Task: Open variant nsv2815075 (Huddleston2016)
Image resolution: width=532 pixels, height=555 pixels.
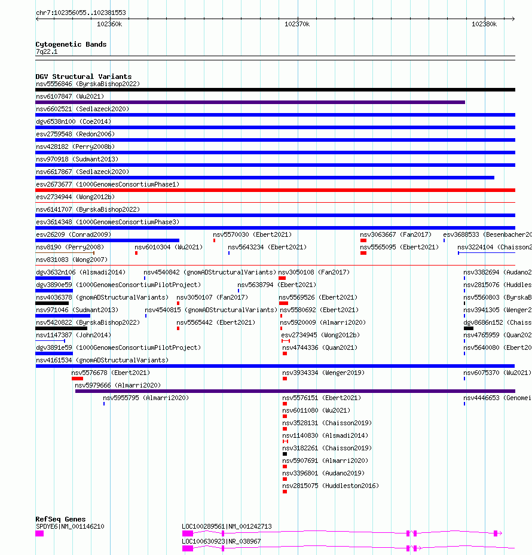Action: coord(331,486)
